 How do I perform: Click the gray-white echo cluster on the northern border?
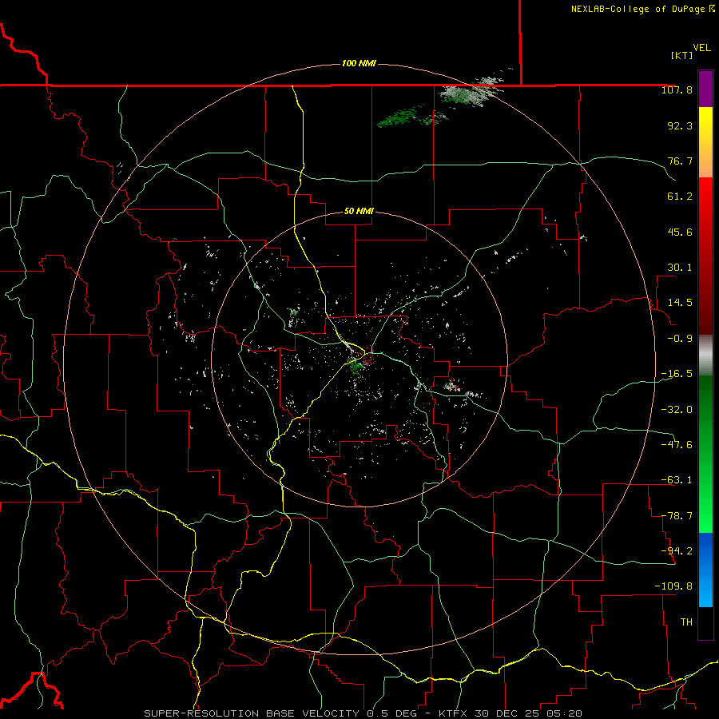[470, 92]
